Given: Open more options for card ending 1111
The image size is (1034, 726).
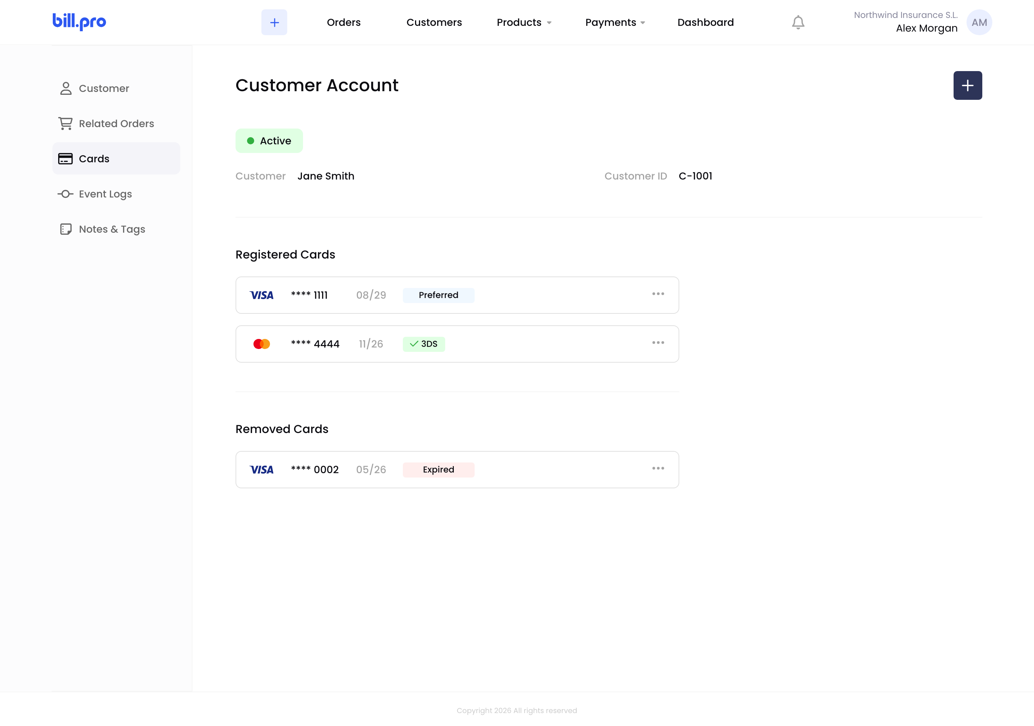Looking at the screenshot, I should [x=658, y=294].
